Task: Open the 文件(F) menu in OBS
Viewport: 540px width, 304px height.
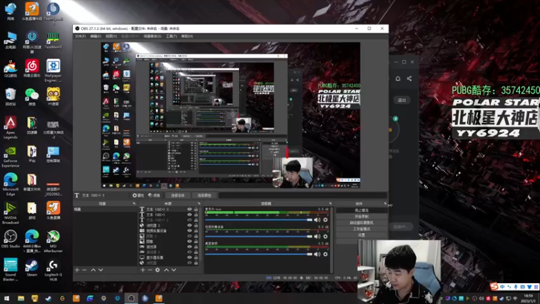Action: point(80,36)
